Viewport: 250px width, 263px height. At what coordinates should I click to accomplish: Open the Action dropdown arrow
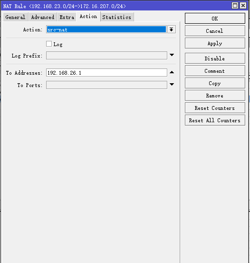172,29
